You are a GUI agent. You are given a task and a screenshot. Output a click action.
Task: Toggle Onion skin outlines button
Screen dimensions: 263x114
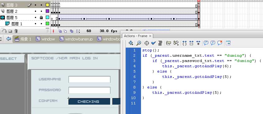[65, 31]
